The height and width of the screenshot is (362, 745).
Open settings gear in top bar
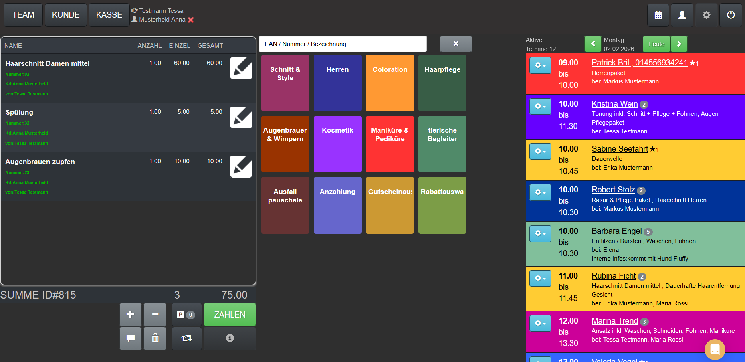tap(706, 15)
